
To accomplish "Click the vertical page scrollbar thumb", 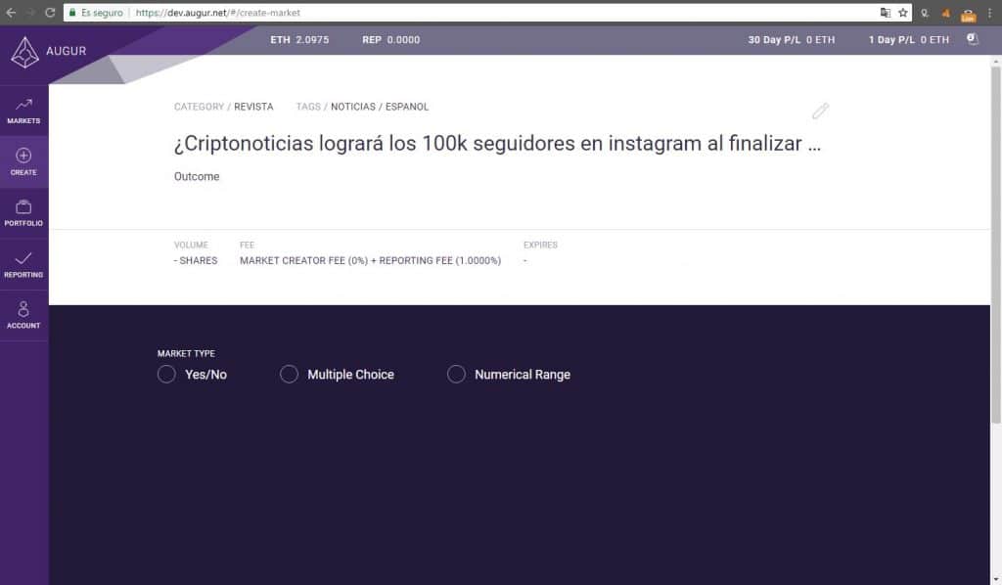I will pyautogui.click(x=995, y=245).
